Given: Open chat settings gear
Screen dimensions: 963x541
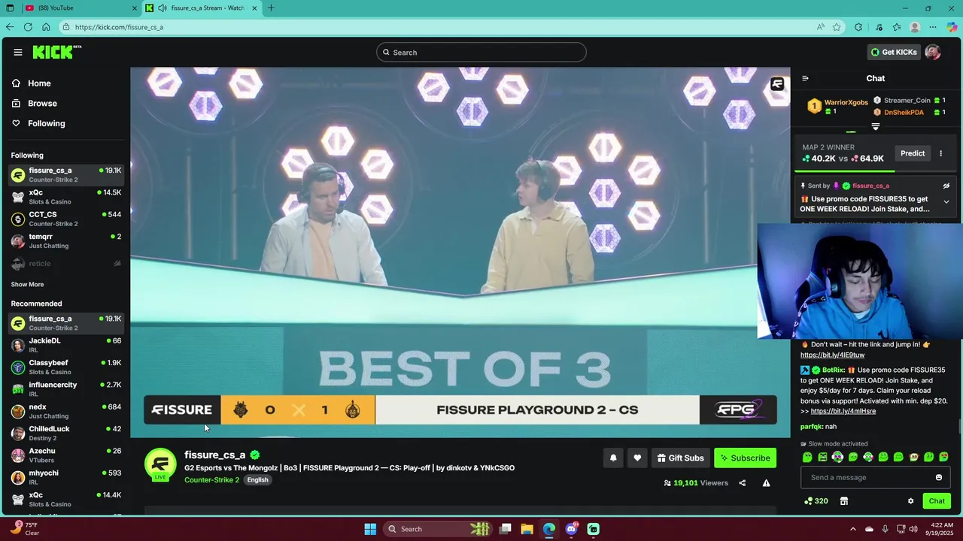Looking at the screenshot, I should (x=910, y=501).
